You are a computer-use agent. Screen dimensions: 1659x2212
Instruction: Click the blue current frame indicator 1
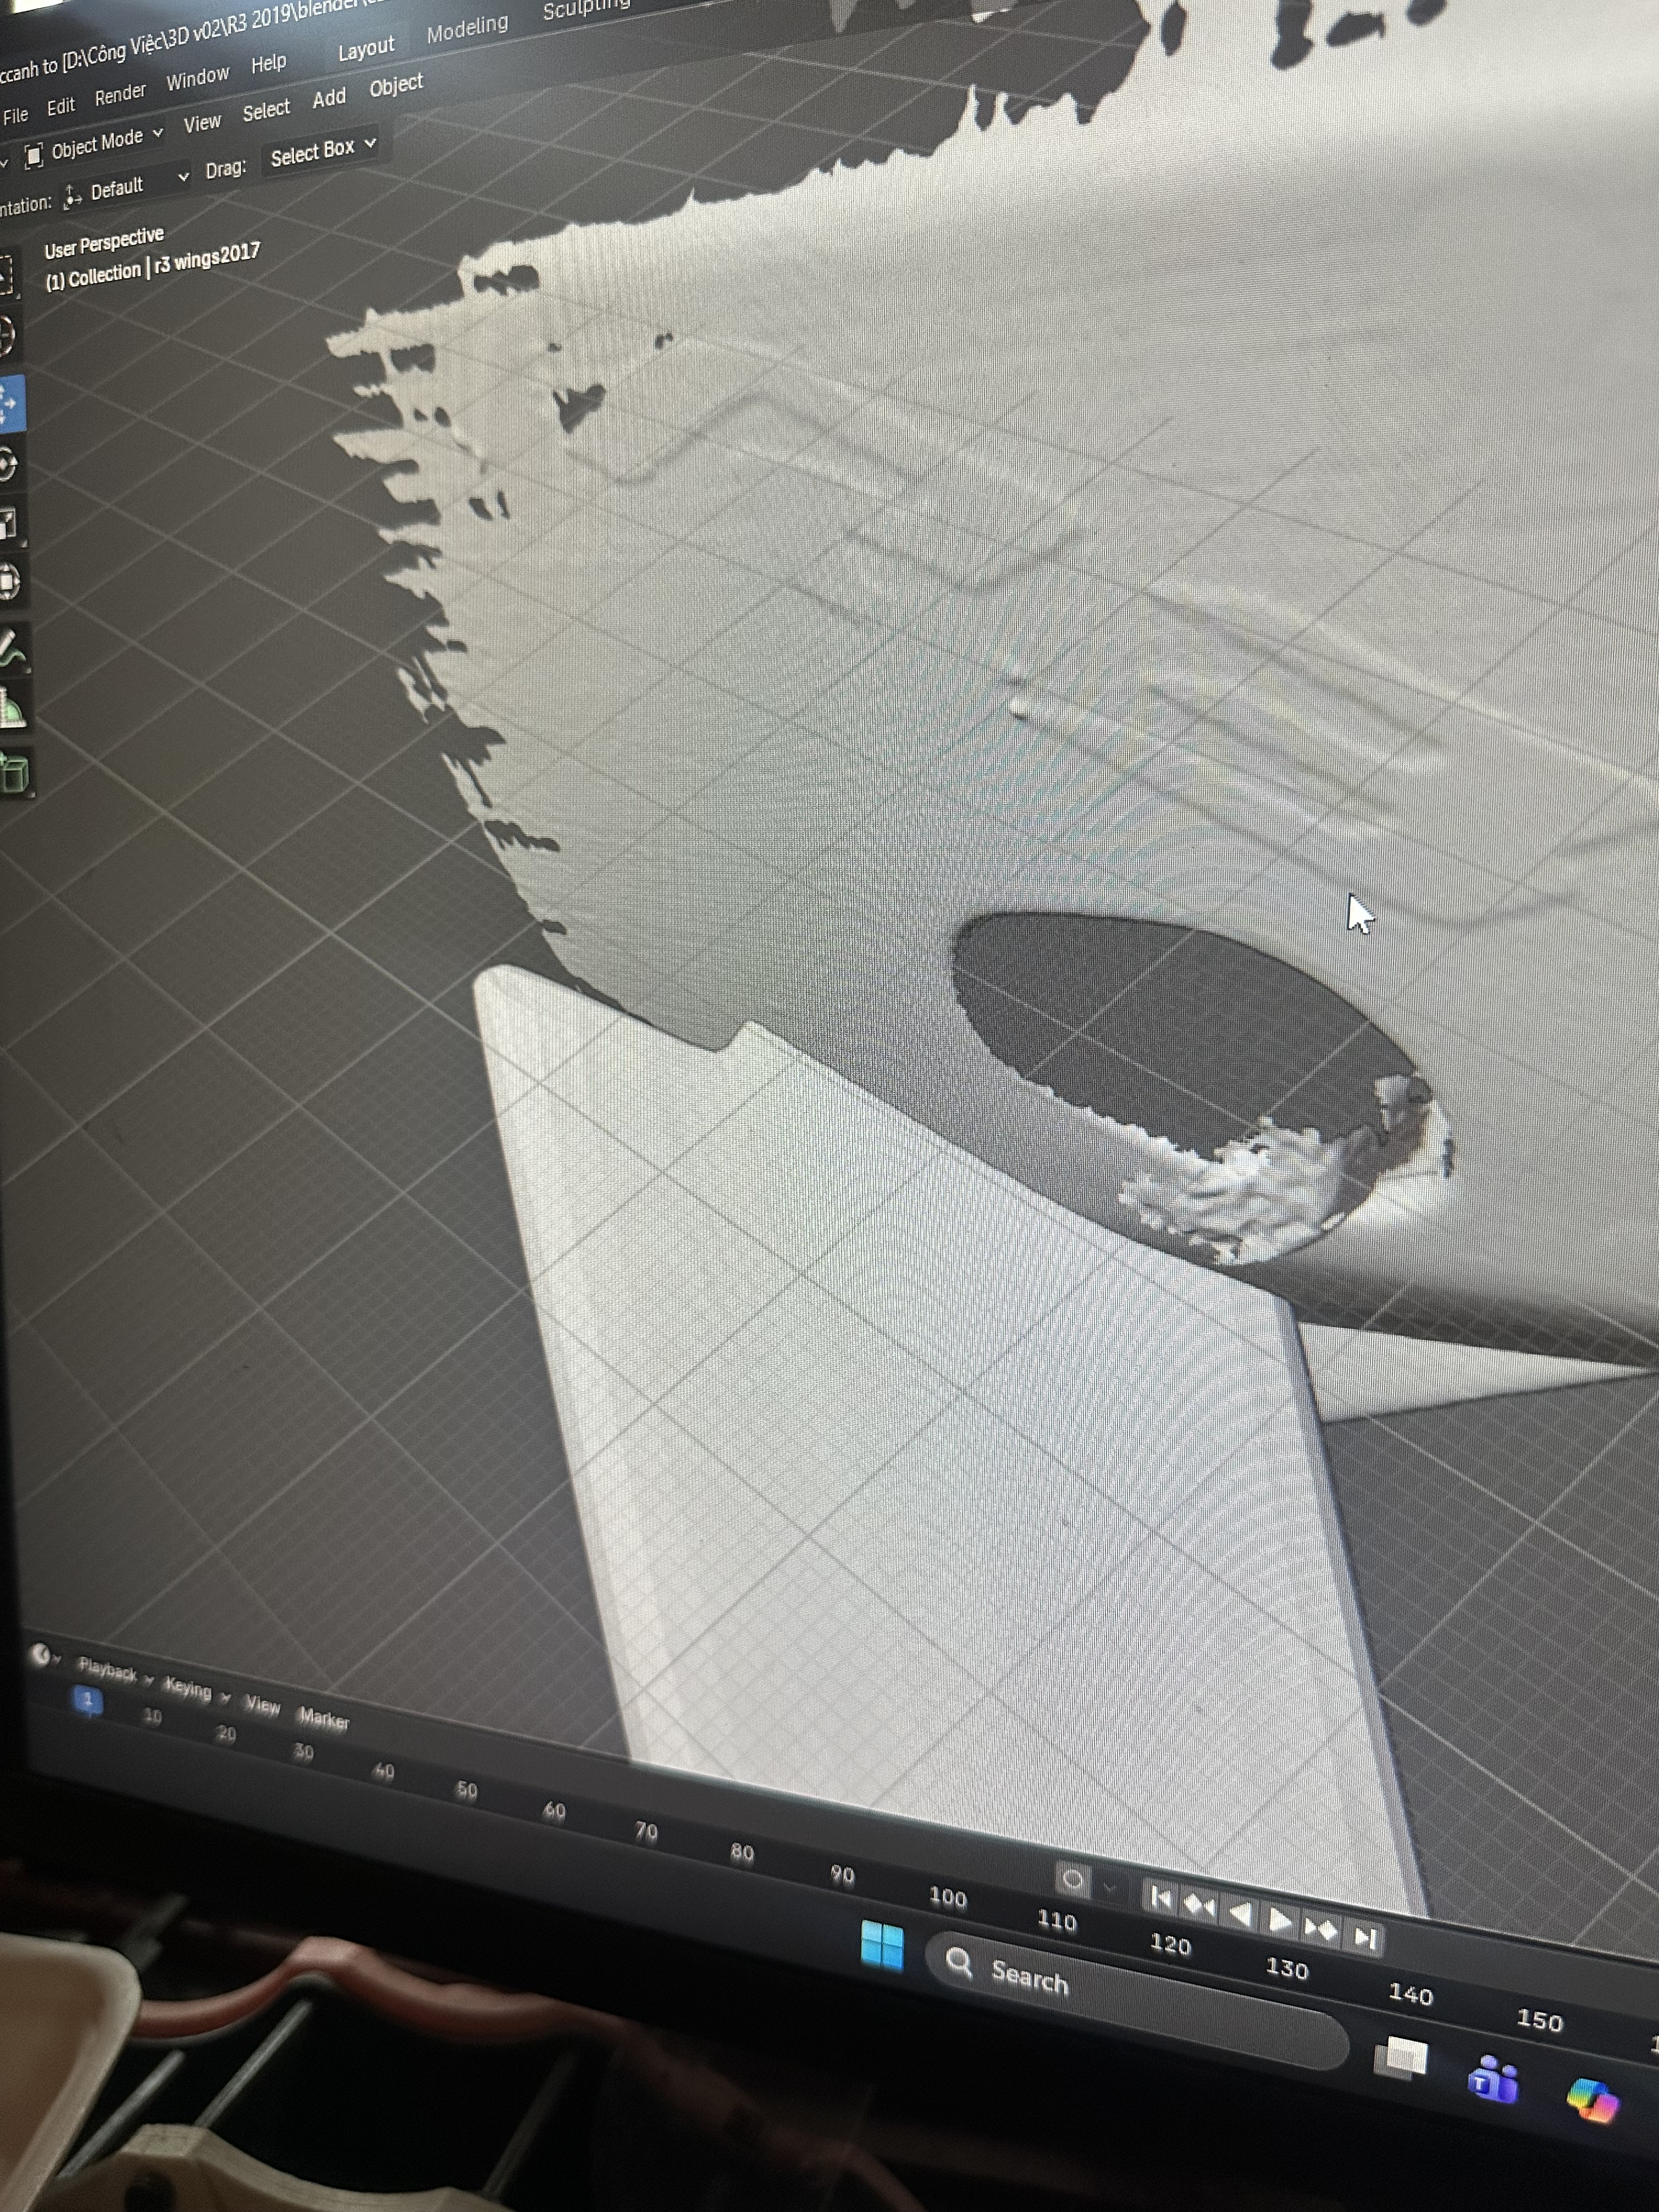pyautogui.click(x=88, y=1699)
